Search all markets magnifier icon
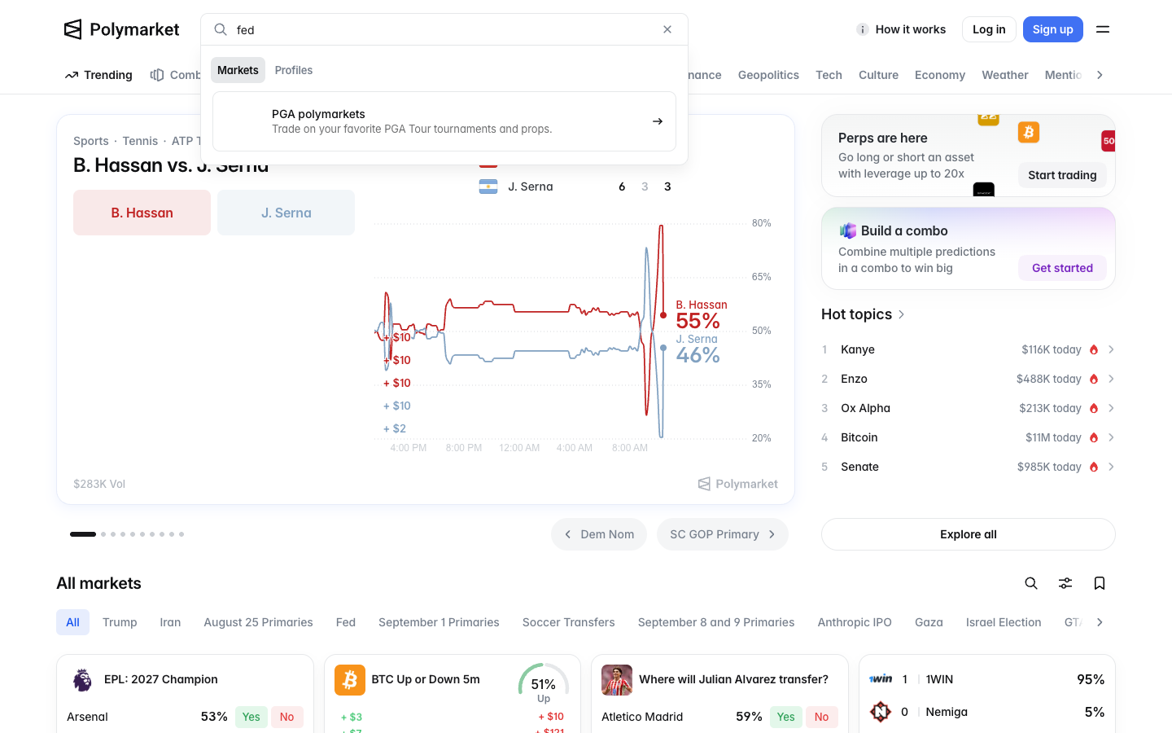This screenshot has width=1172, height=733. pyautogui.click(x=1031, y=583)
